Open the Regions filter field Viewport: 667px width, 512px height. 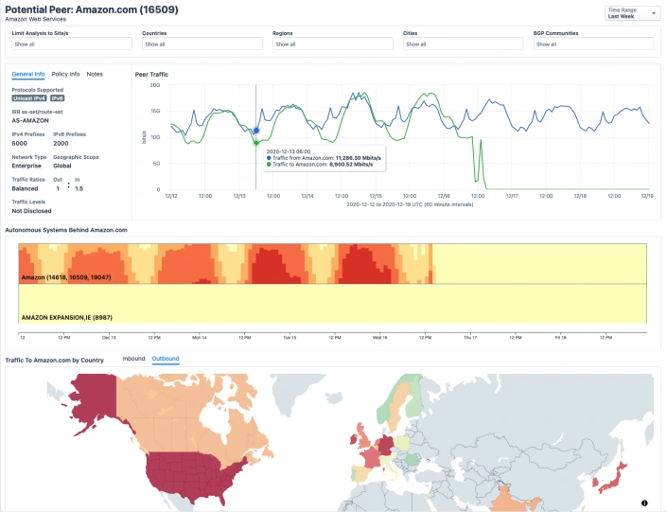pos(333,44)
